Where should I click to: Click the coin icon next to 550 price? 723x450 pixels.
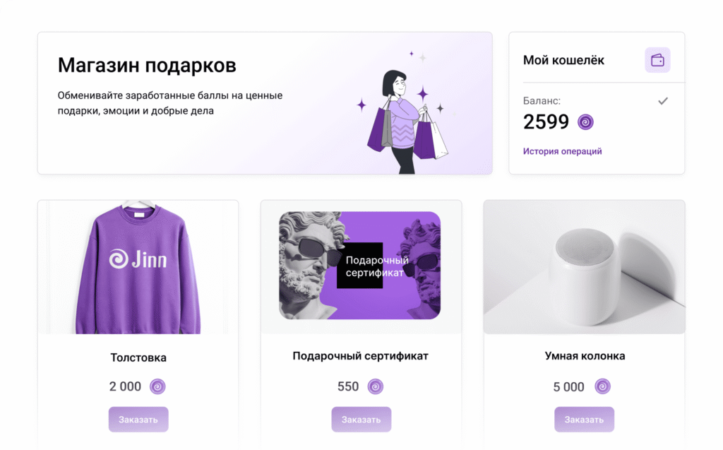[376, 386]
